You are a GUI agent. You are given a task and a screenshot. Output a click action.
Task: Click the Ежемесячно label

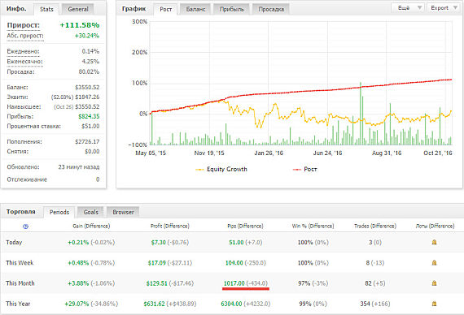25,62
